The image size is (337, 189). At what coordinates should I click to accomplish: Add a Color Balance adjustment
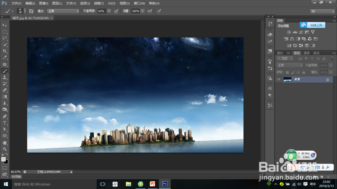pyautogui.click(x=292, y=39)
